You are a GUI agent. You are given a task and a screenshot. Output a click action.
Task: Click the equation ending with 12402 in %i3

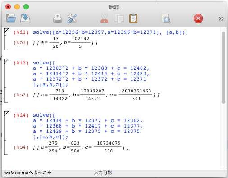coord(91,68)
